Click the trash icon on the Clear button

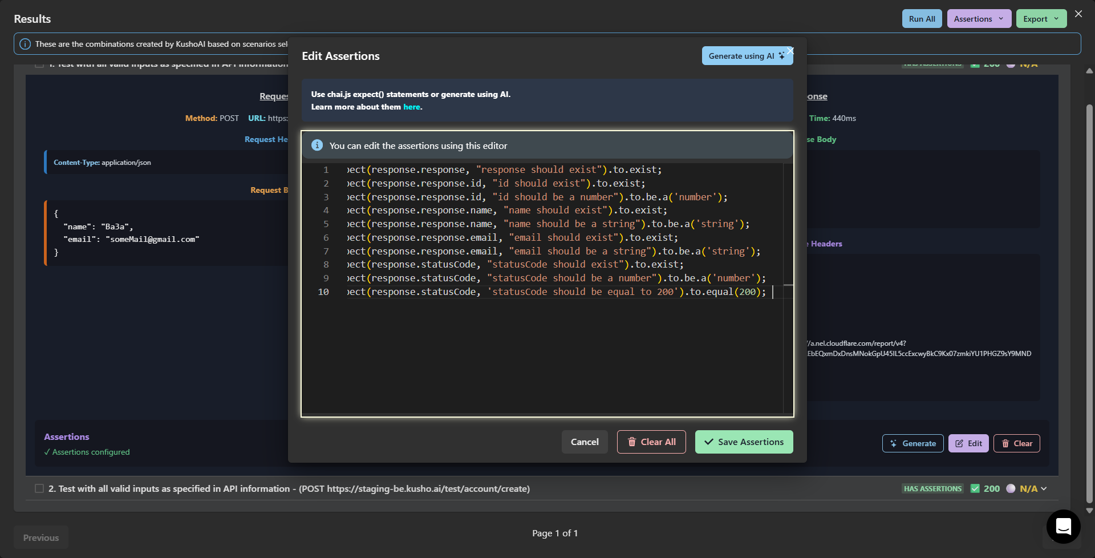1005,443
